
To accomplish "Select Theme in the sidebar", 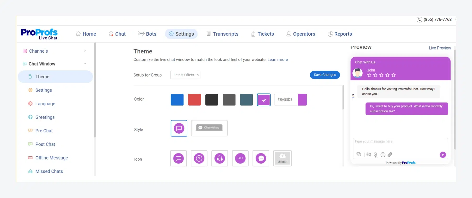I will pos(55,77).
